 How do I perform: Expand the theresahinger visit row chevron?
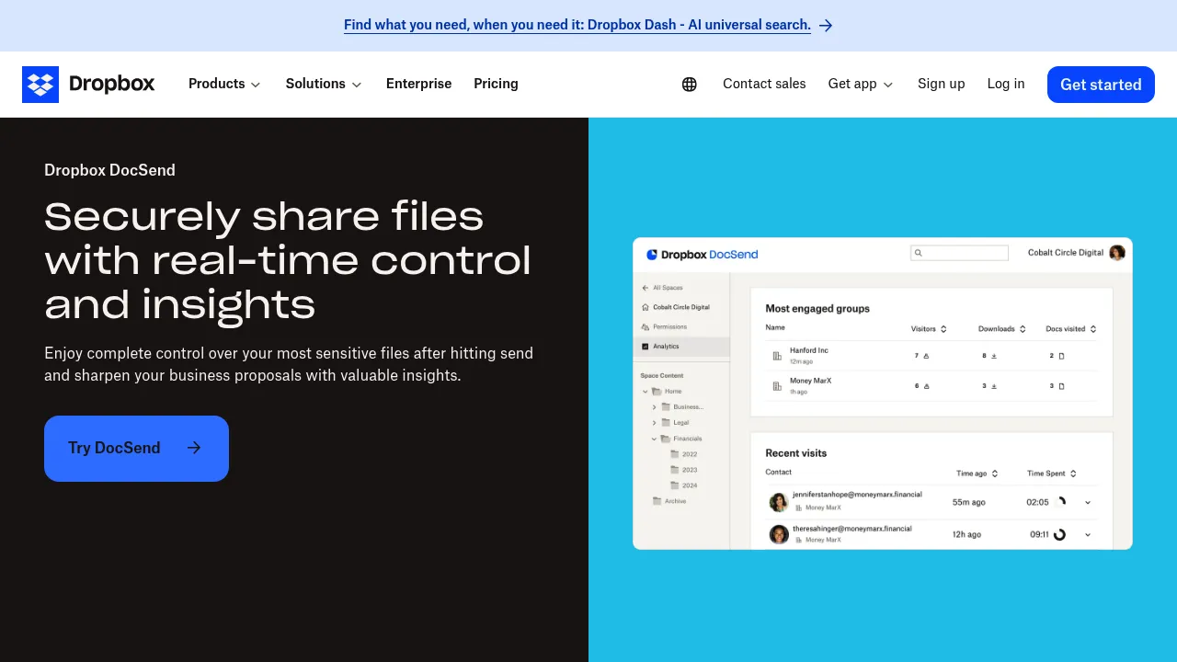[x=1088, y=534]
